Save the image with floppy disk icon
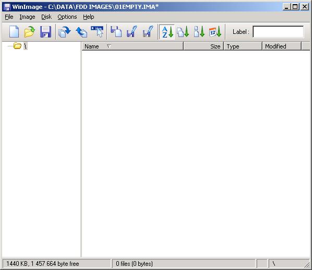The width and height of the screenshot is (312, 270). click(x=45, y=32)
